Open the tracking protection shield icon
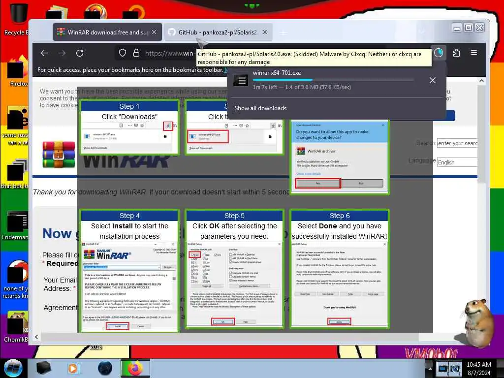 tap(123, 53)
